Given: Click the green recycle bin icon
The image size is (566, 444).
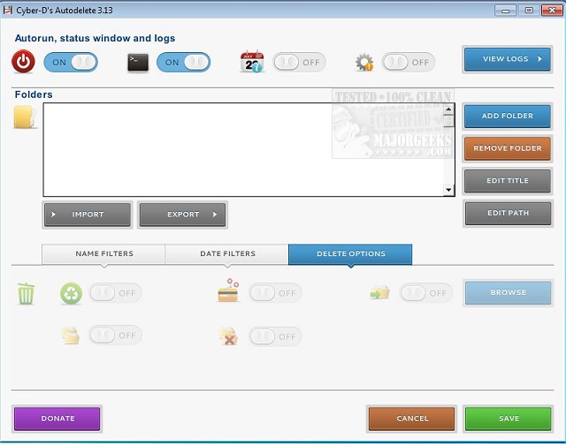Looking at the screenshot, I should [71, 293].
